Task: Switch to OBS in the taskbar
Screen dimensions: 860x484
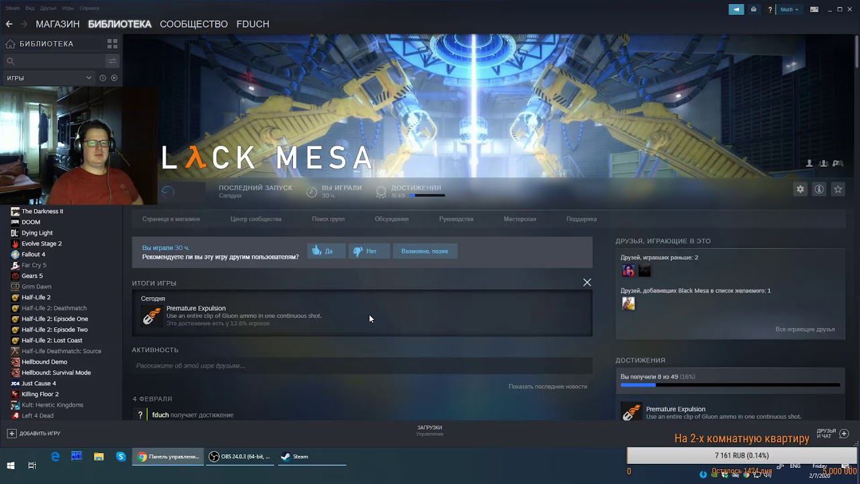Action: 240,456
